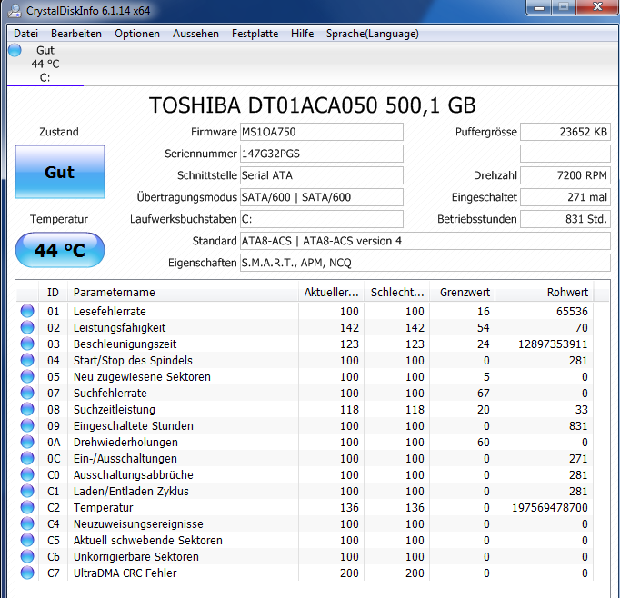Click status orb of Ein-/Ausschaltungen row
Viewport: 620px width, 598px height.
pos(27,458)
